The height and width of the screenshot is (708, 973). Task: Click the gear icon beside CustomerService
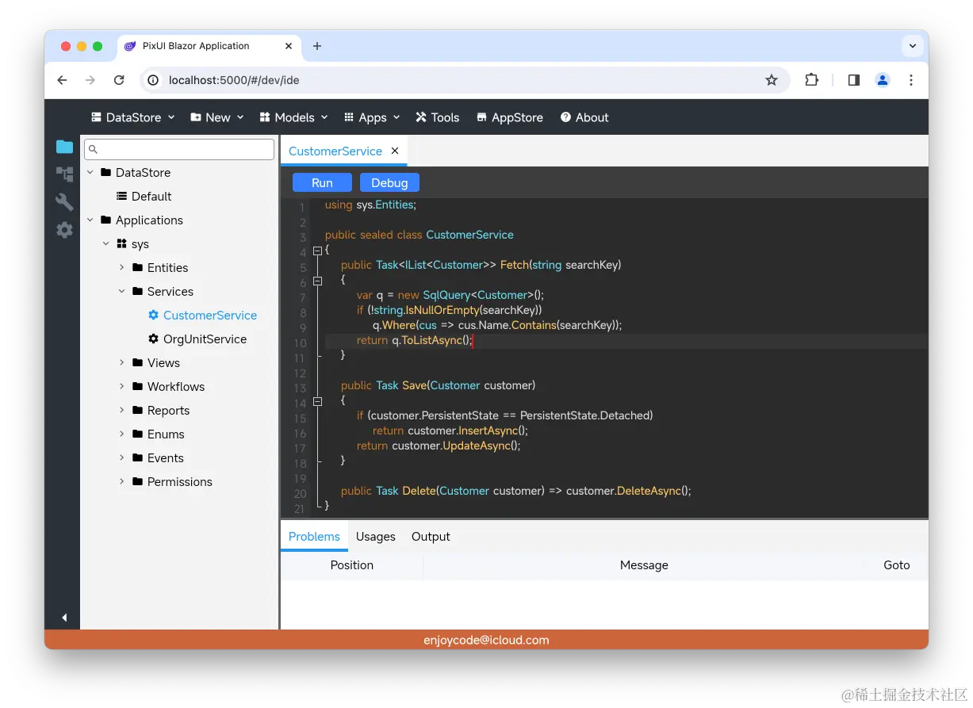pos(154,315)
